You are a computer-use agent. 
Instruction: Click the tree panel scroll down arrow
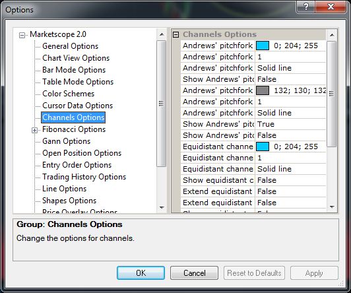[x=162, y=207]
